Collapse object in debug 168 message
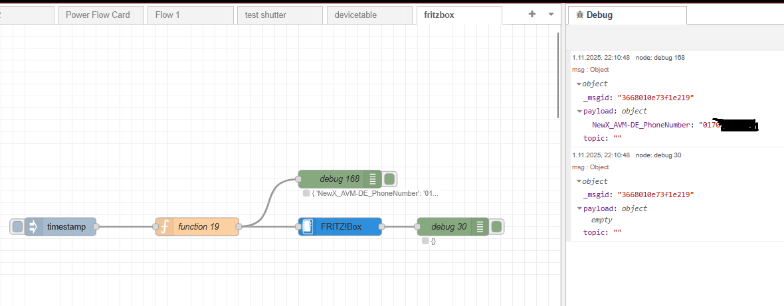The width and height of the screenshot is (784, 306). [579, 84]
